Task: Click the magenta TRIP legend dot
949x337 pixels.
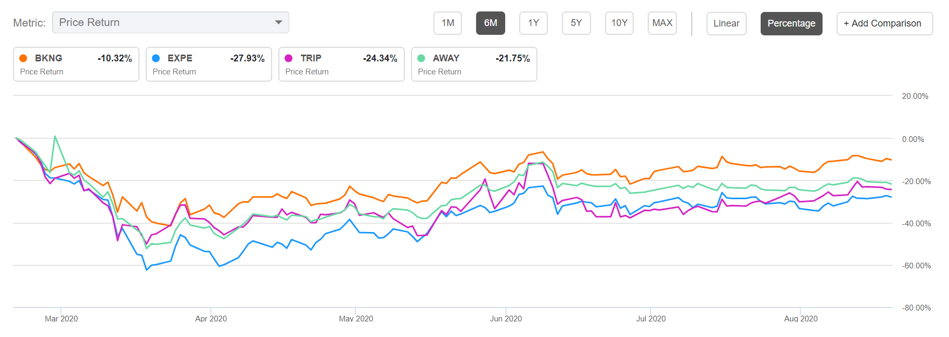Action: click(x=289, y=58)
